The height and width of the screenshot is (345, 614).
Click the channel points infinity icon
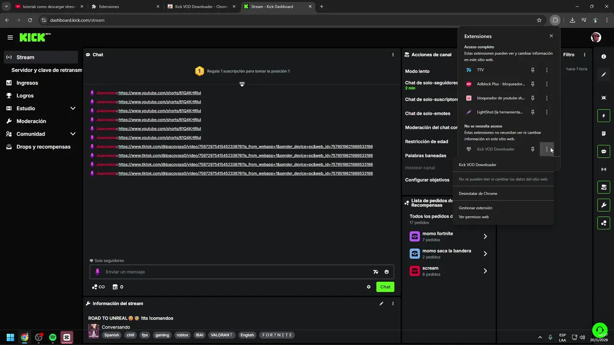coord(98,287)
